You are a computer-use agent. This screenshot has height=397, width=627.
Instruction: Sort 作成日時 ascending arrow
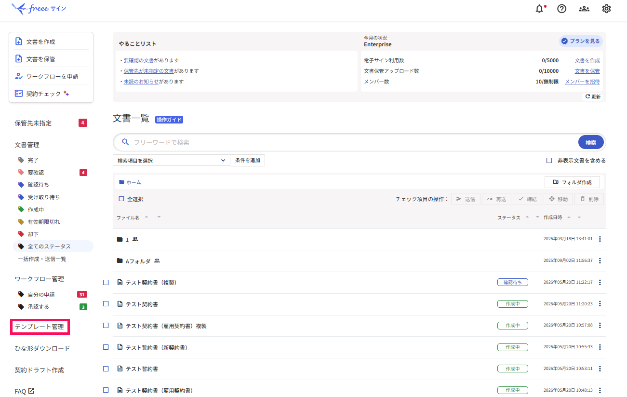[569, 217]
